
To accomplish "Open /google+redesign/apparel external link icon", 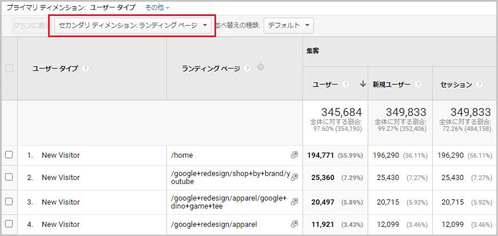I will pos(294,224).
